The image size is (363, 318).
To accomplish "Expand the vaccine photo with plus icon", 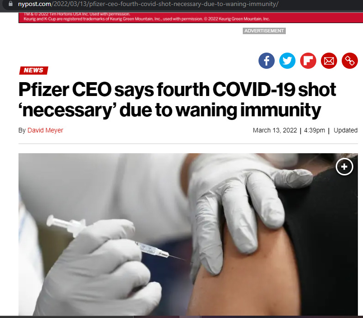I will pos(344,167).
